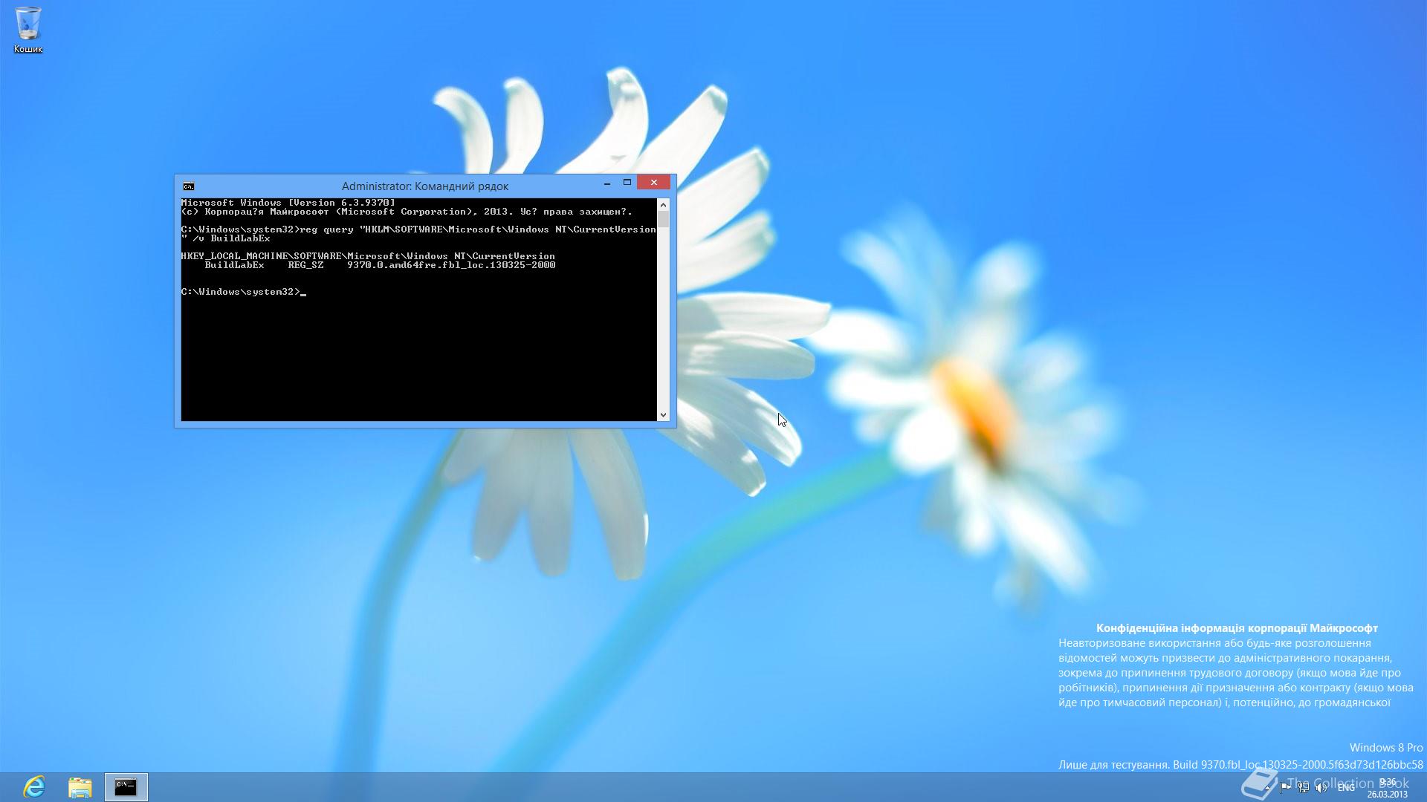Launch Internet Explorer from the taskbar

[34, 787]
